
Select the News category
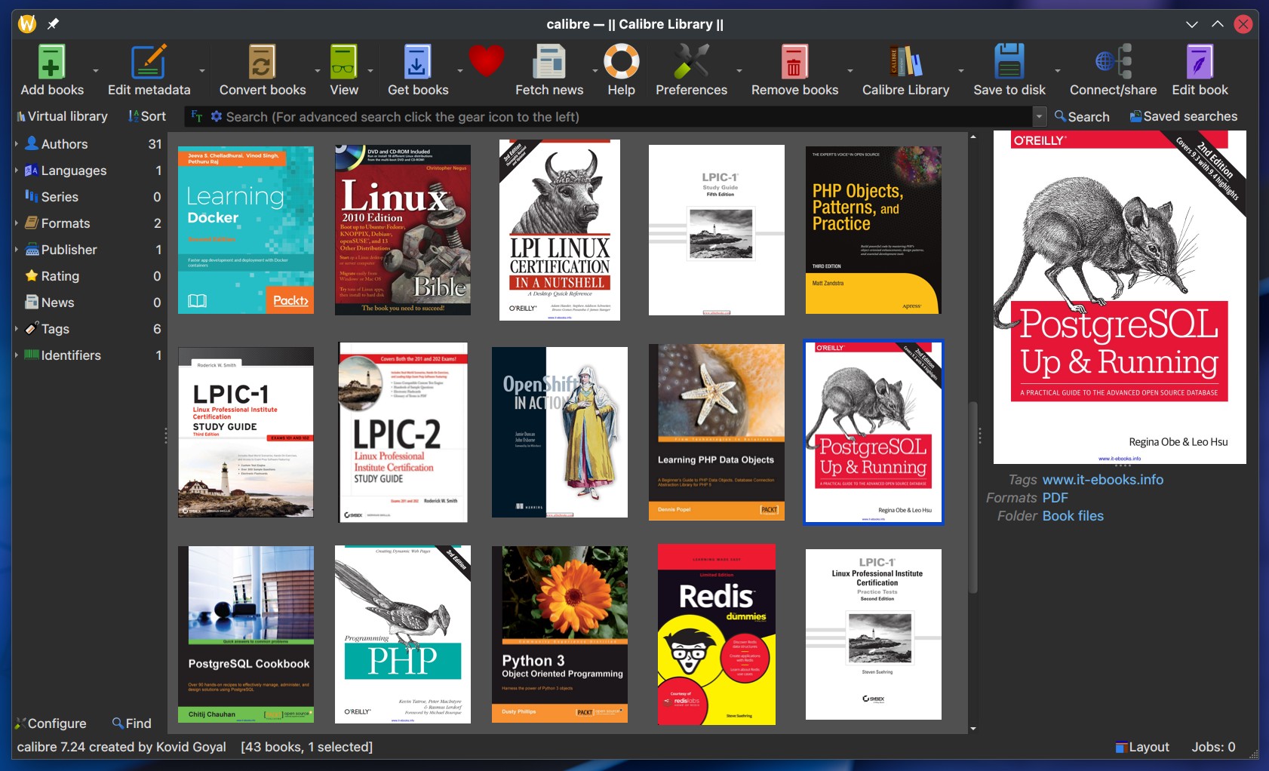[89, 303]
